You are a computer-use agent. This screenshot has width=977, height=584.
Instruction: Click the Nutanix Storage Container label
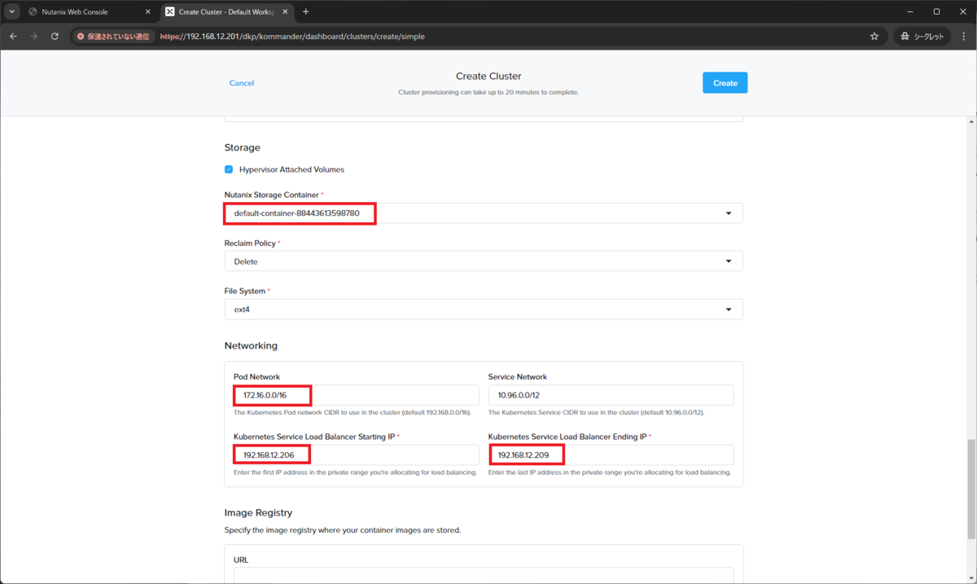[272, 195]
